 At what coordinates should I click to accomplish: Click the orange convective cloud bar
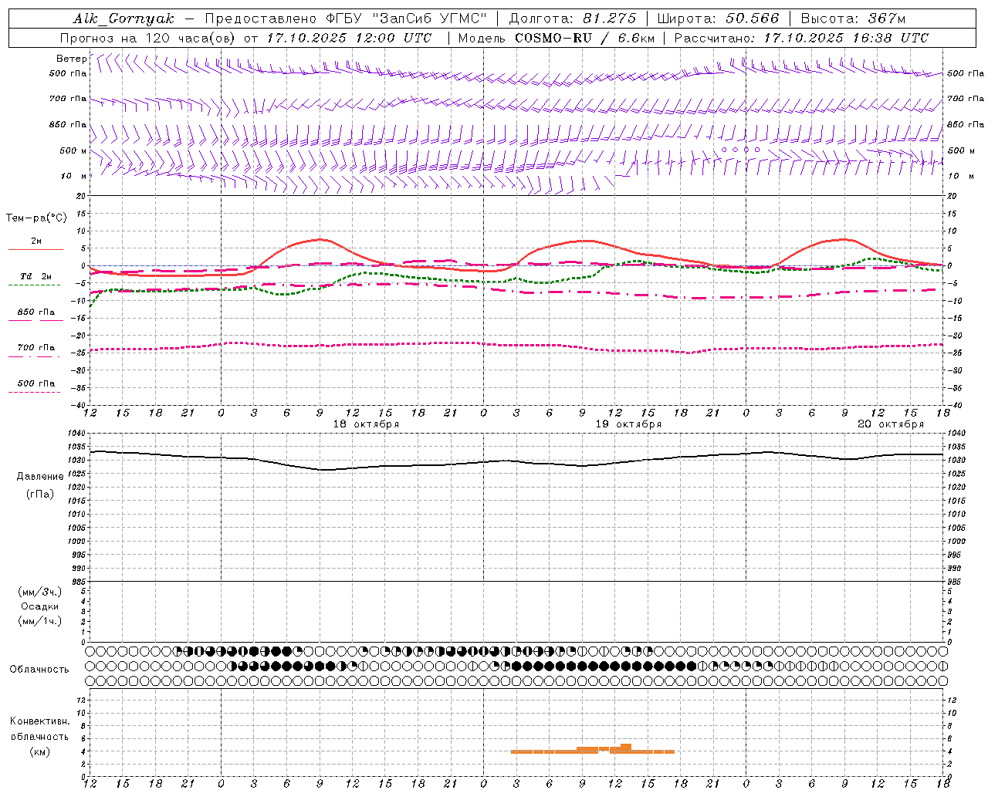(x=593, y=751)
